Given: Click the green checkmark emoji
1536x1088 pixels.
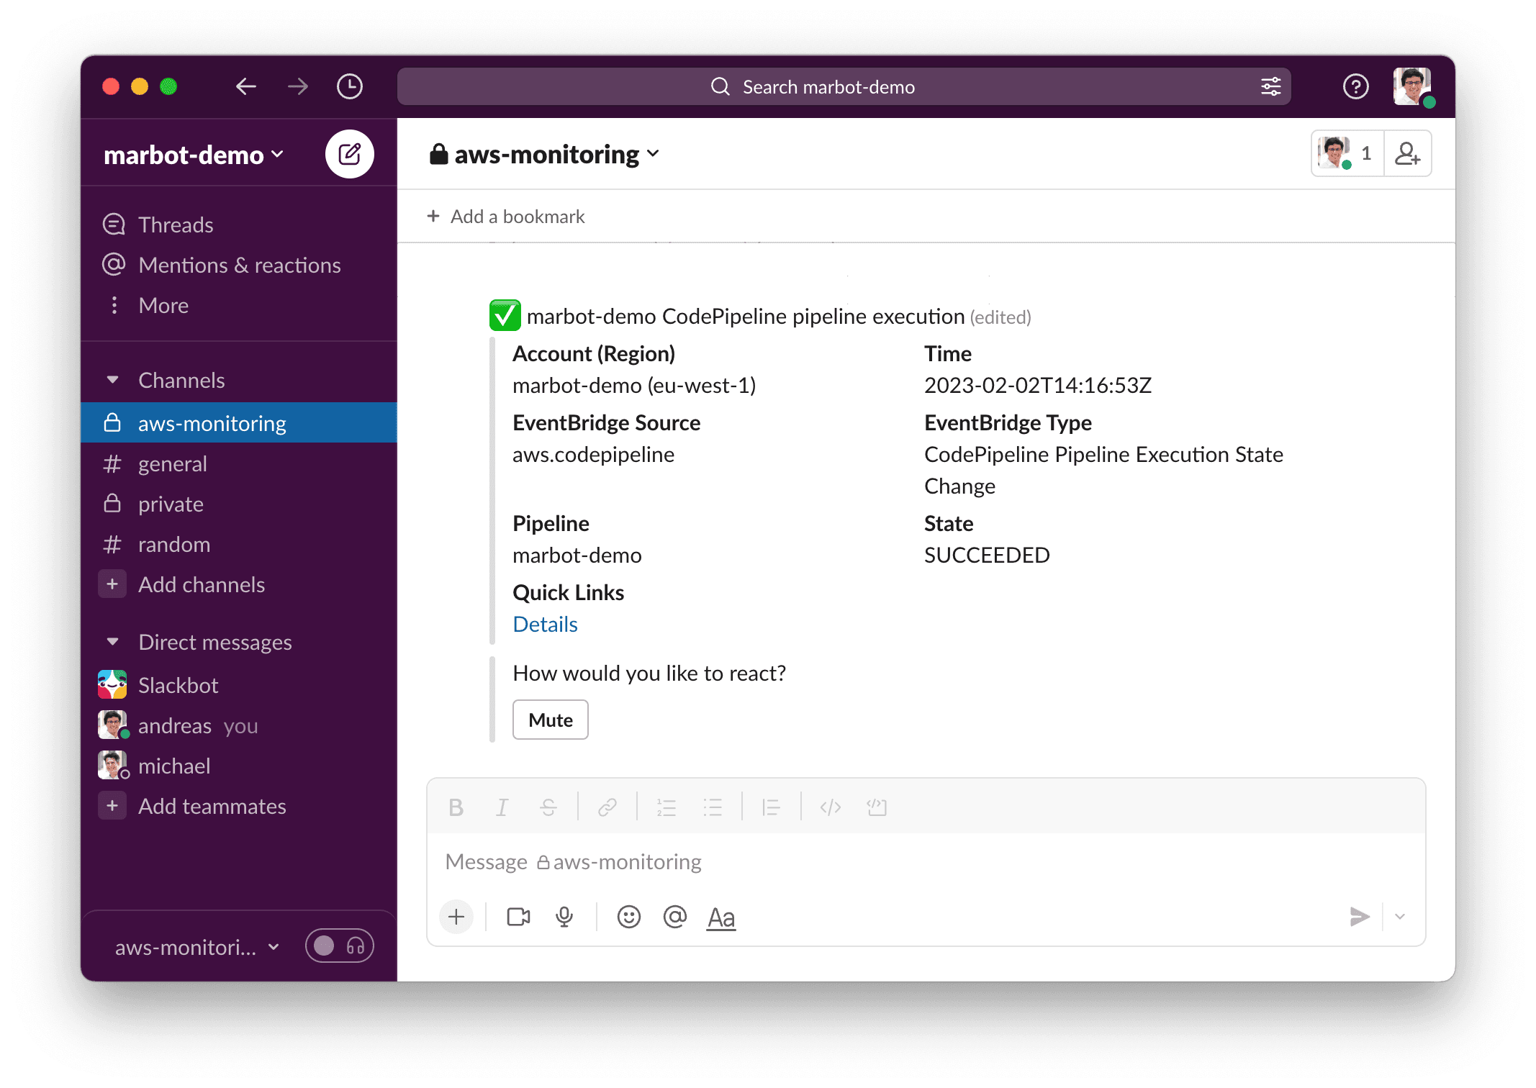Looking at the screenshot, I should [x=505, y=316].
